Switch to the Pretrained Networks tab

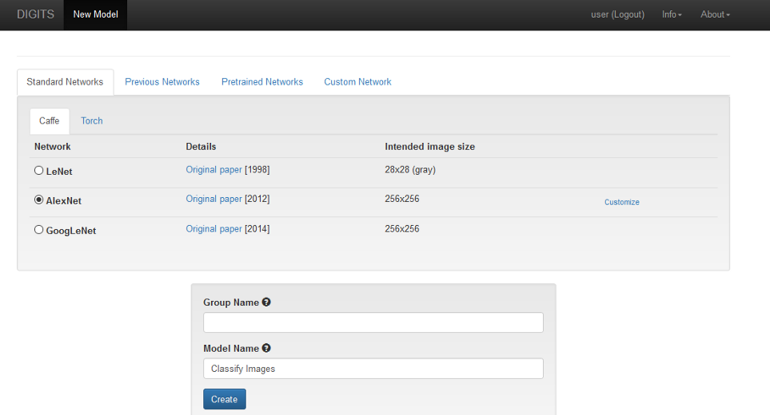[262, 81]
